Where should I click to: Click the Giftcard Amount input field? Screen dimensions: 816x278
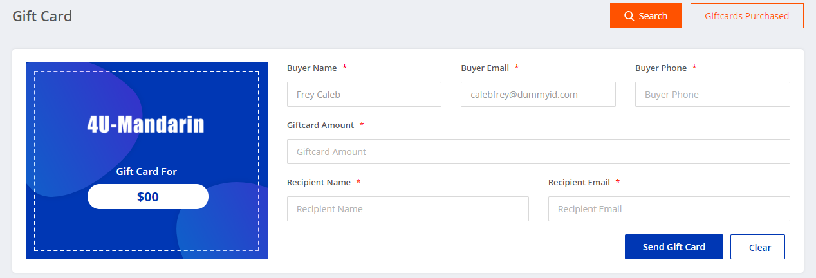coord(538,152)
